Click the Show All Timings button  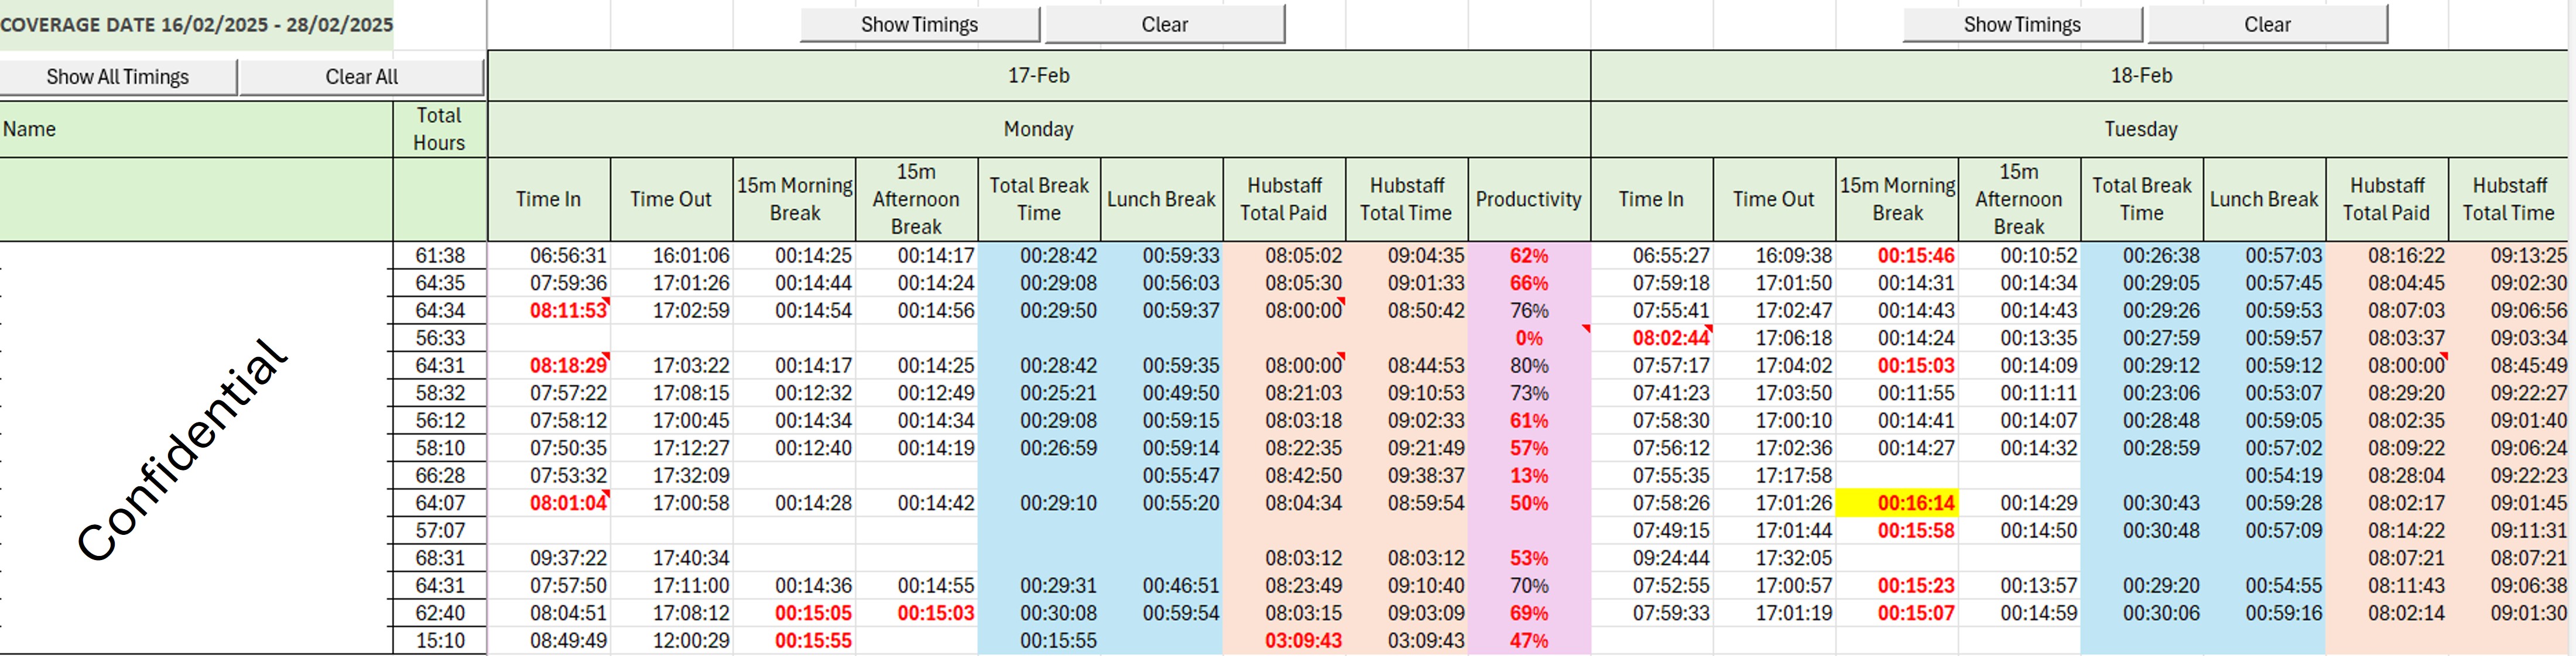(x=118, y=77)
